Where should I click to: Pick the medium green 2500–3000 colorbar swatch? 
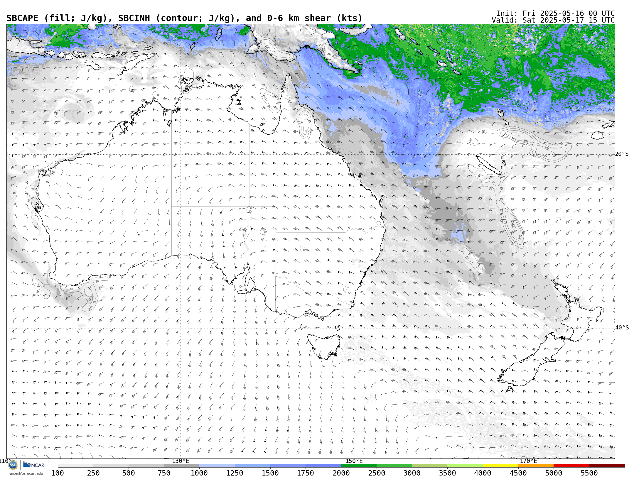click(394, 466)
